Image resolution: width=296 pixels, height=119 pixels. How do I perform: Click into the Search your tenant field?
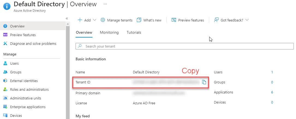pos(185,46)
